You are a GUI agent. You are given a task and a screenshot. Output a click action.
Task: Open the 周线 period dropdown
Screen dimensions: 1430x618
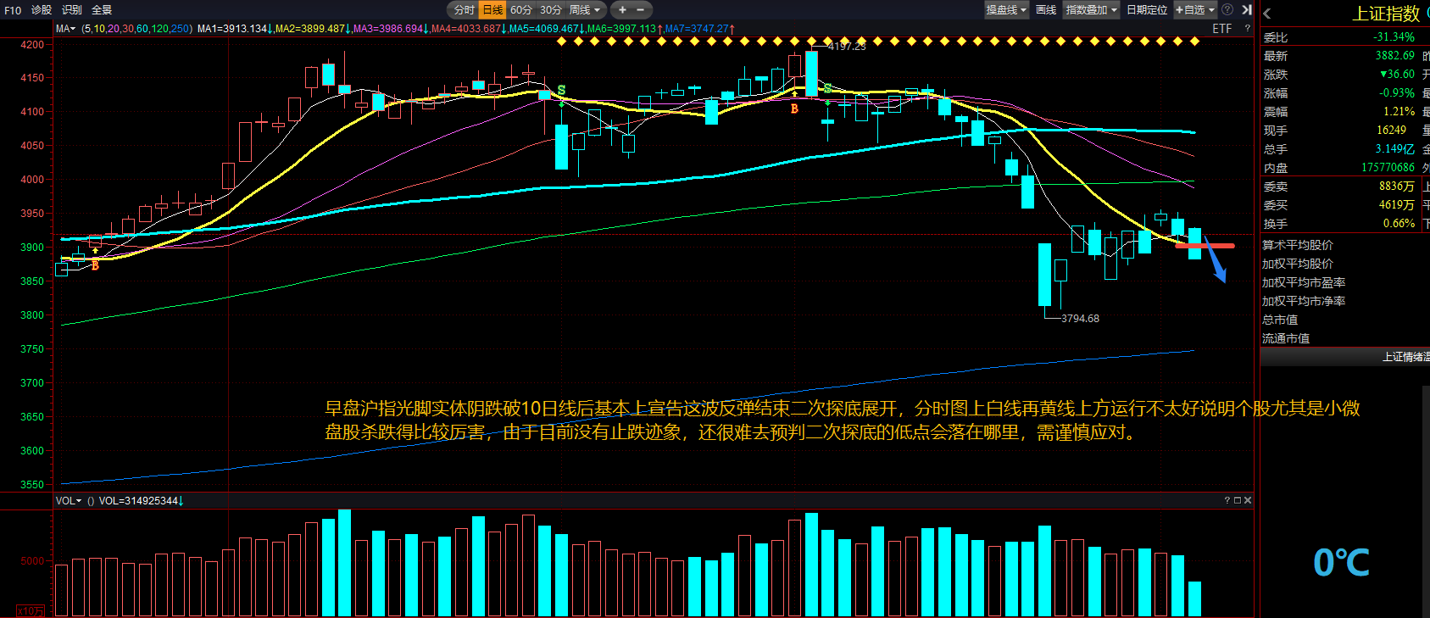(585, 10)
